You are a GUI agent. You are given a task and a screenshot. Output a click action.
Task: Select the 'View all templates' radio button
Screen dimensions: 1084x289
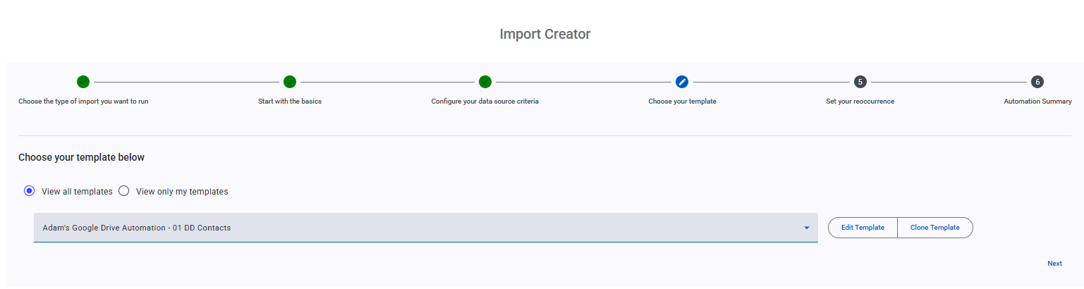click(30, 191)
